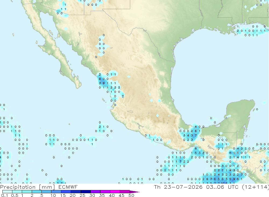Click the '0.5' legend scale label
This screenshot has height=197, width=269.
(15, 195)
